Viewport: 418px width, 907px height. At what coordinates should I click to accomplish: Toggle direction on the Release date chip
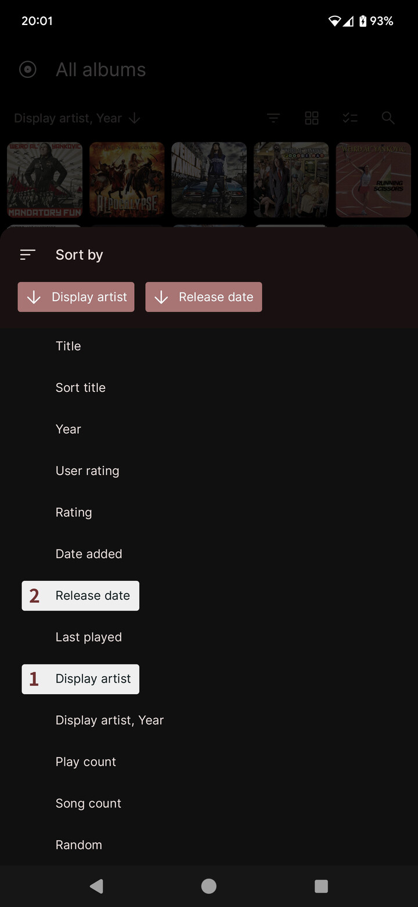pos(204,297)
